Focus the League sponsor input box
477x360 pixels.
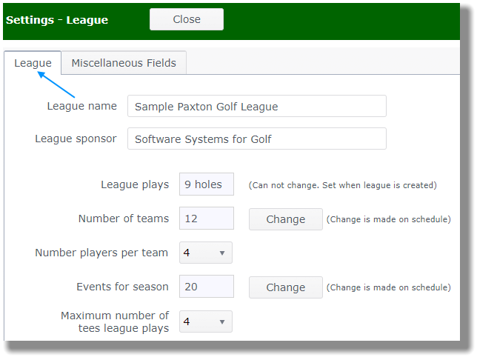point(256,139)
